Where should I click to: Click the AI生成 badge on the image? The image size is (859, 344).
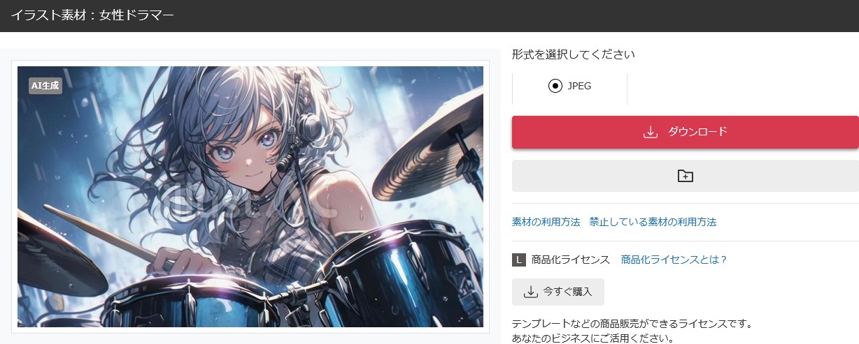(45, 85)
